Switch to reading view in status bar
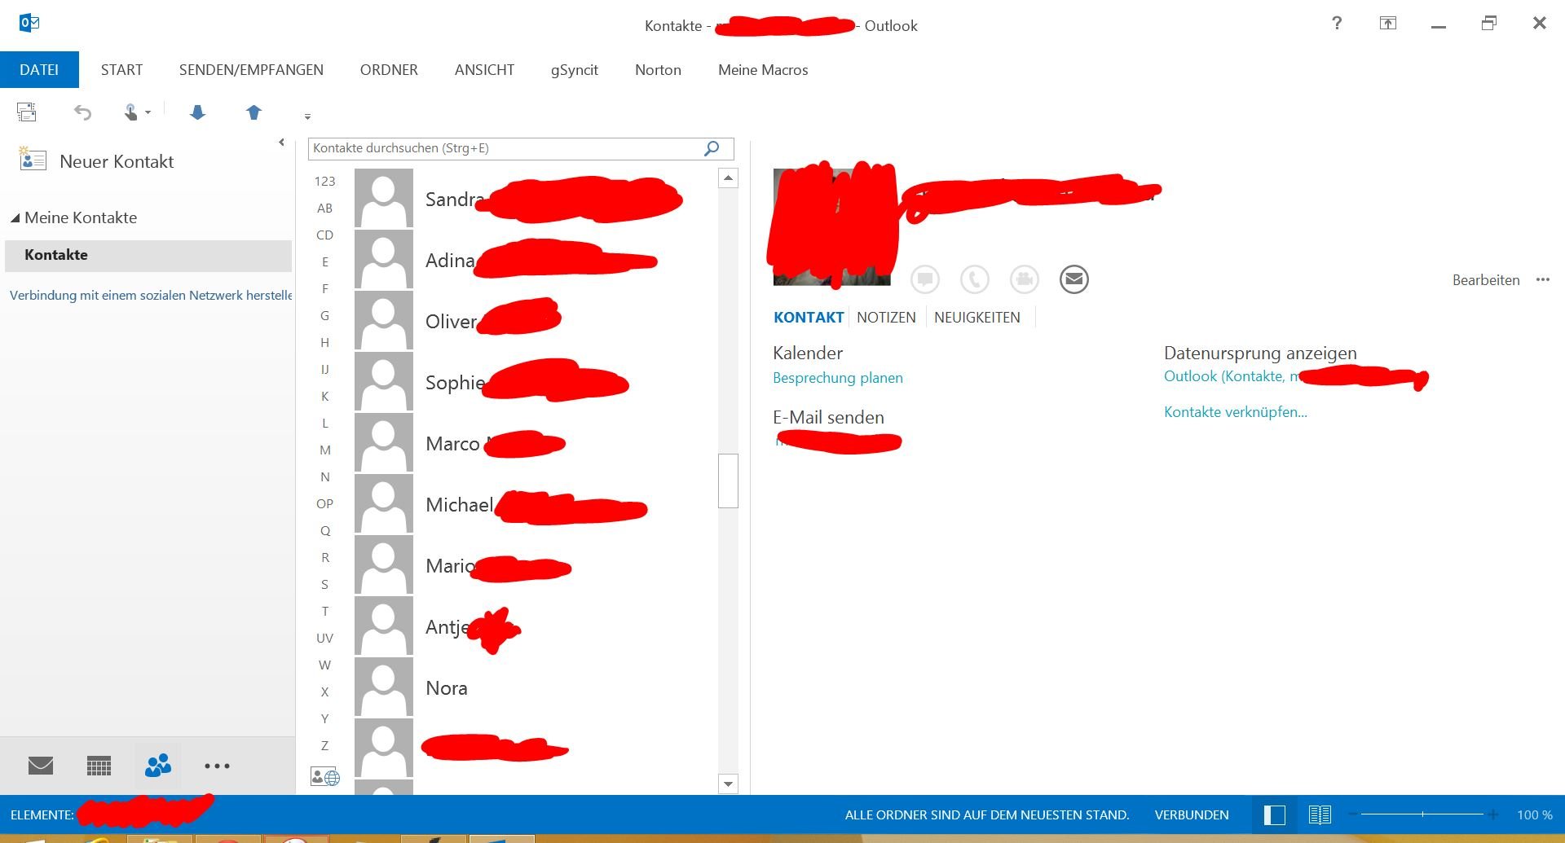 coord(1320,814)
